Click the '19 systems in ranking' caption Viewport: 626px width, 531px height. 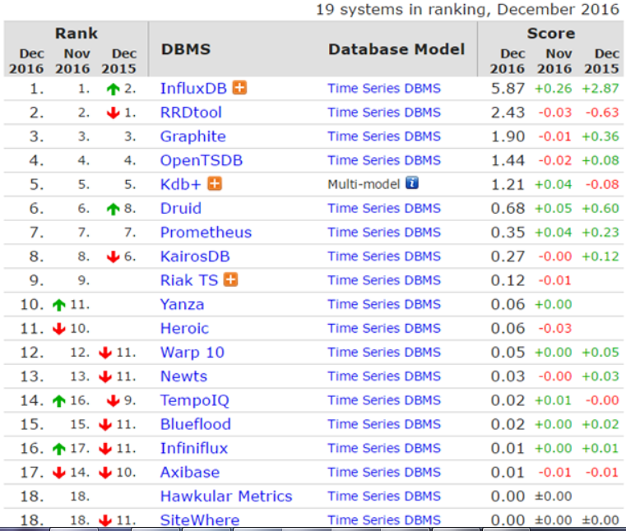pos(467,9)
